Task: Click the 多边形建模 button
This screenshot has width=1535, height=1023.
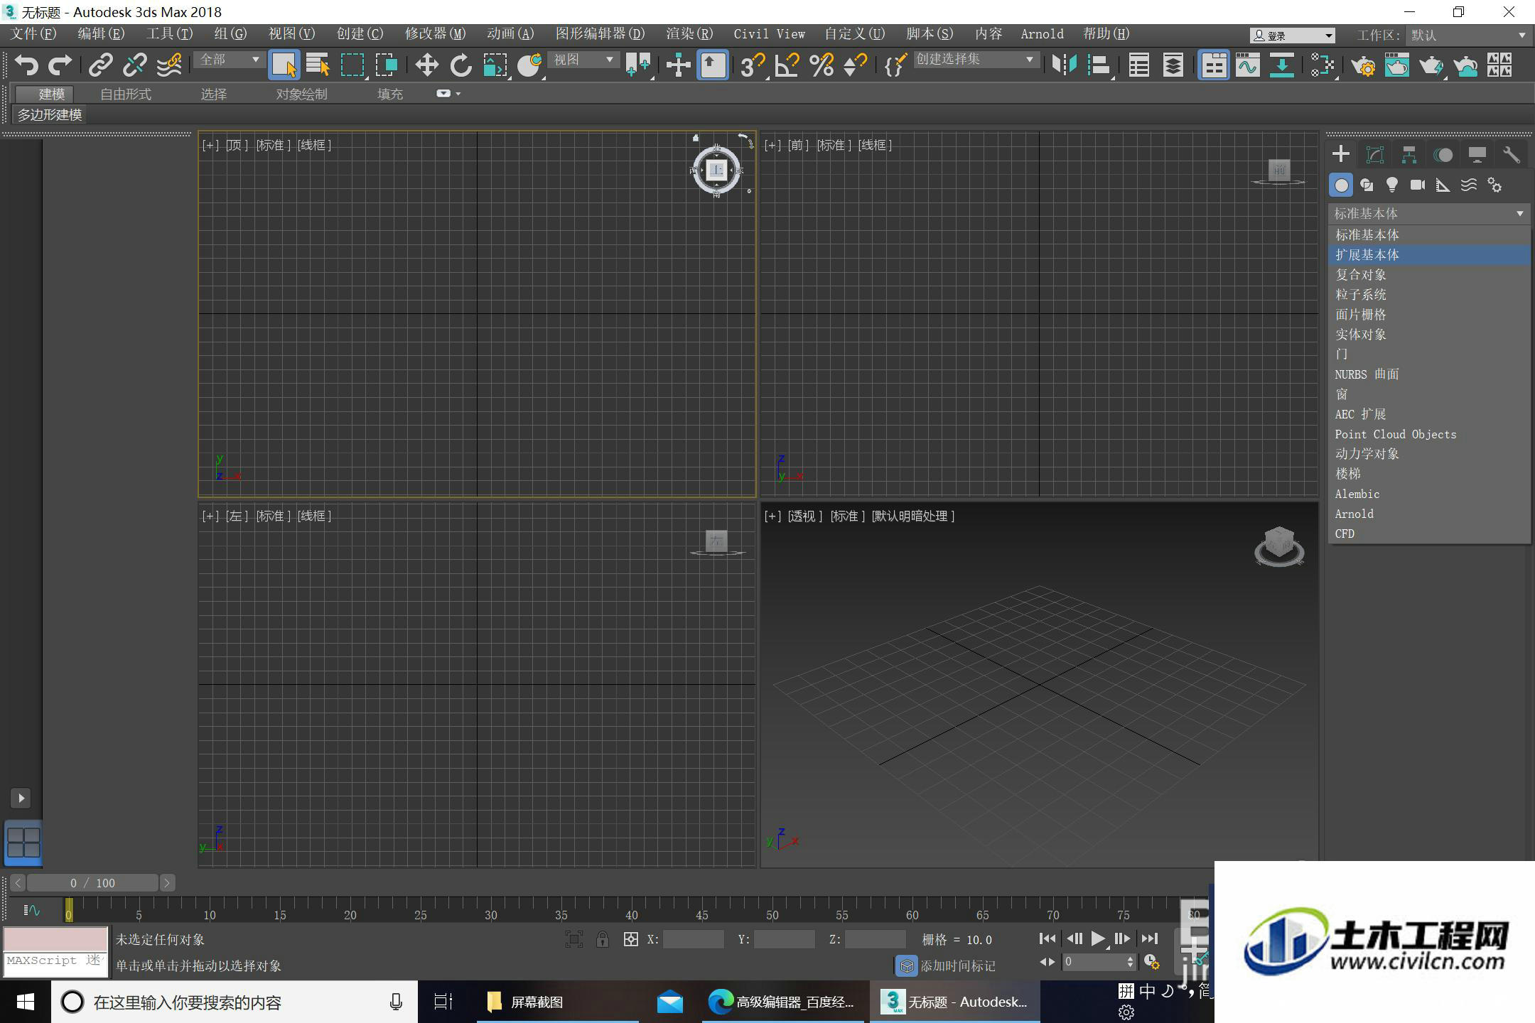Action: [50, 114]
